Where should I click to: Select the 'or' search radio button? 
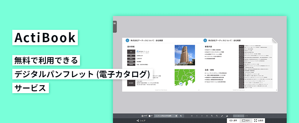coord(149,116)
